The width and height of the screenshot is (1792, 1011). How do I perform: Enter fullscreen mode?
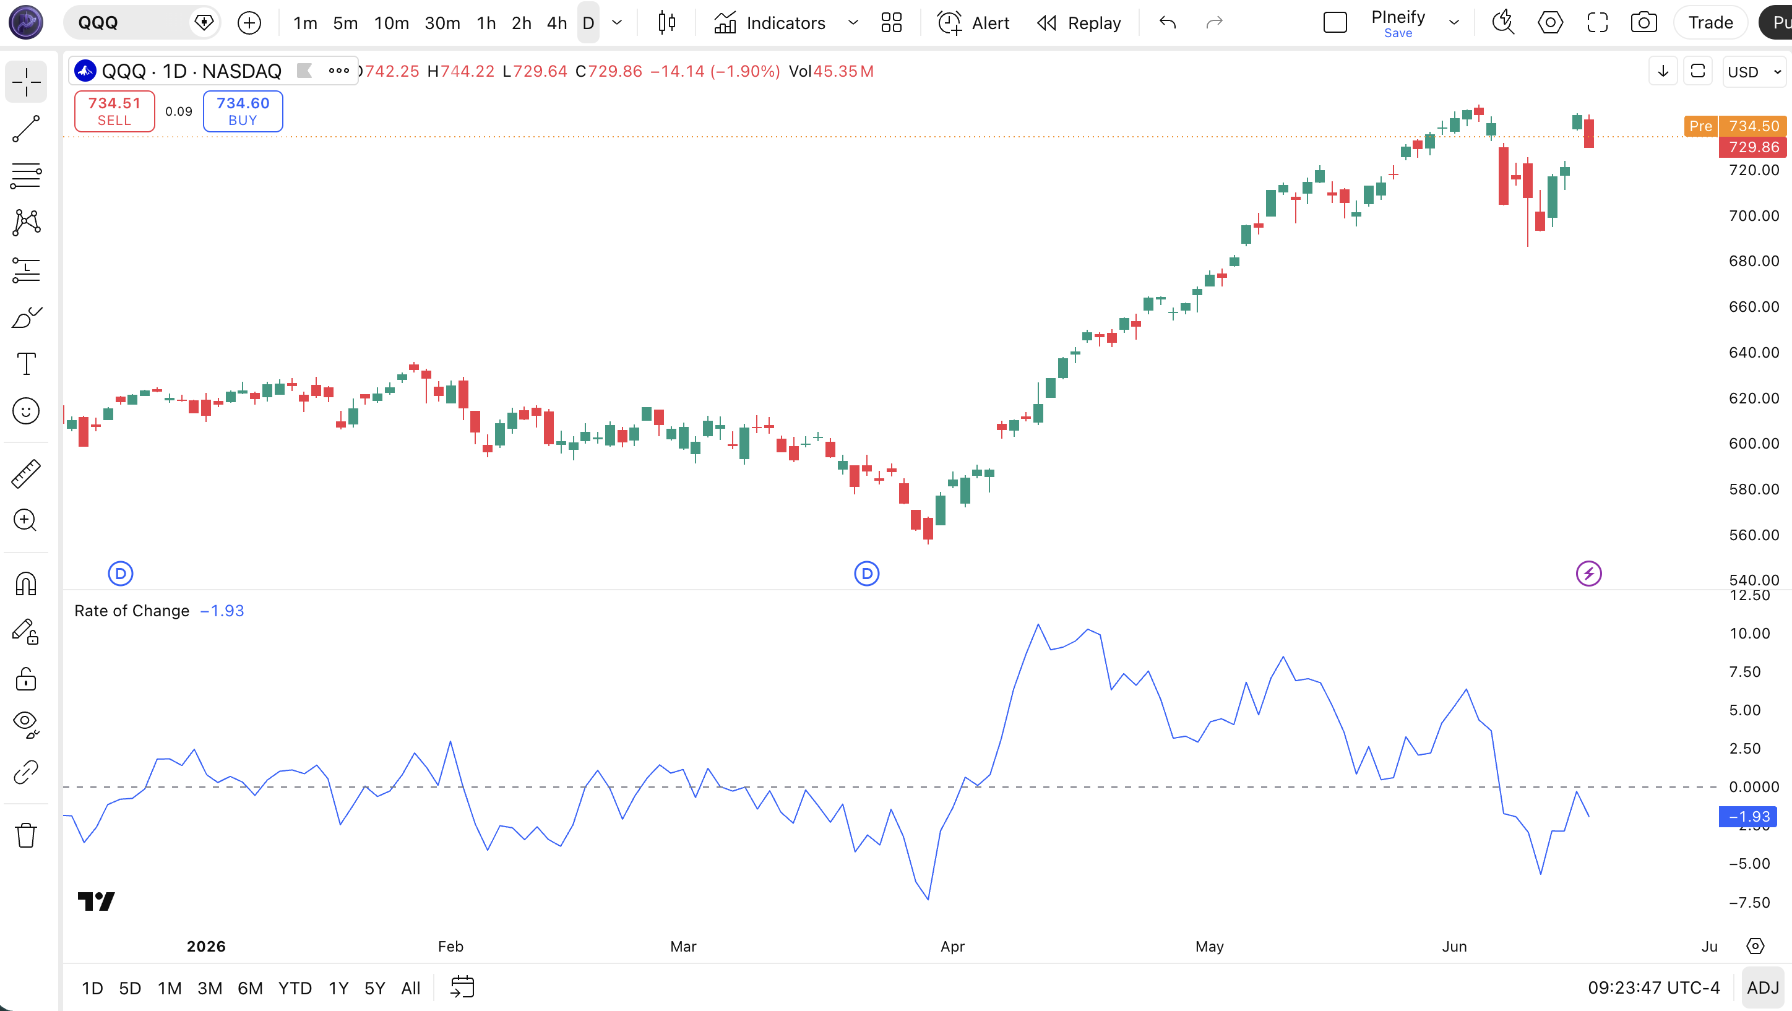tap(1597, 23)
